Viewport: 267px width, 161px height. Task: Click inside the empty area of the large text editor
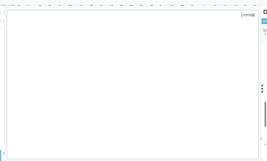pos(133,87)
